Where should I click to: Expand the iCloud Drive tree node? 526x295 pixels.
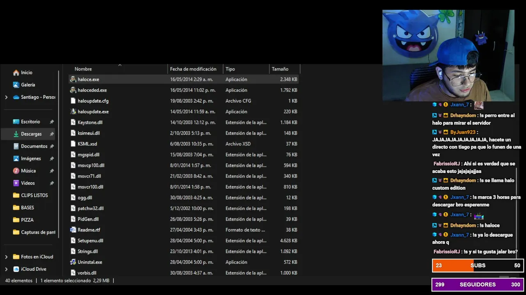tap(6, 269)
